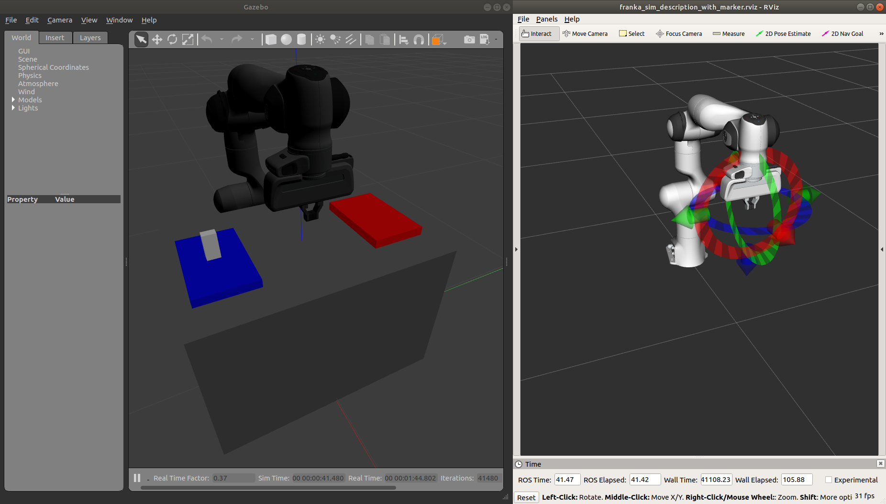
Task: Expand the Lights tree item
Action: pyautogui.click(x=13, y=108)
